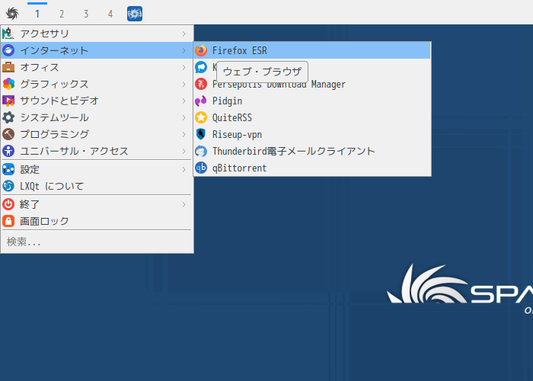The width and height of the screenshot is (533, 381).
Task: Switch to workspace 4
Action: tap(110, 14)
